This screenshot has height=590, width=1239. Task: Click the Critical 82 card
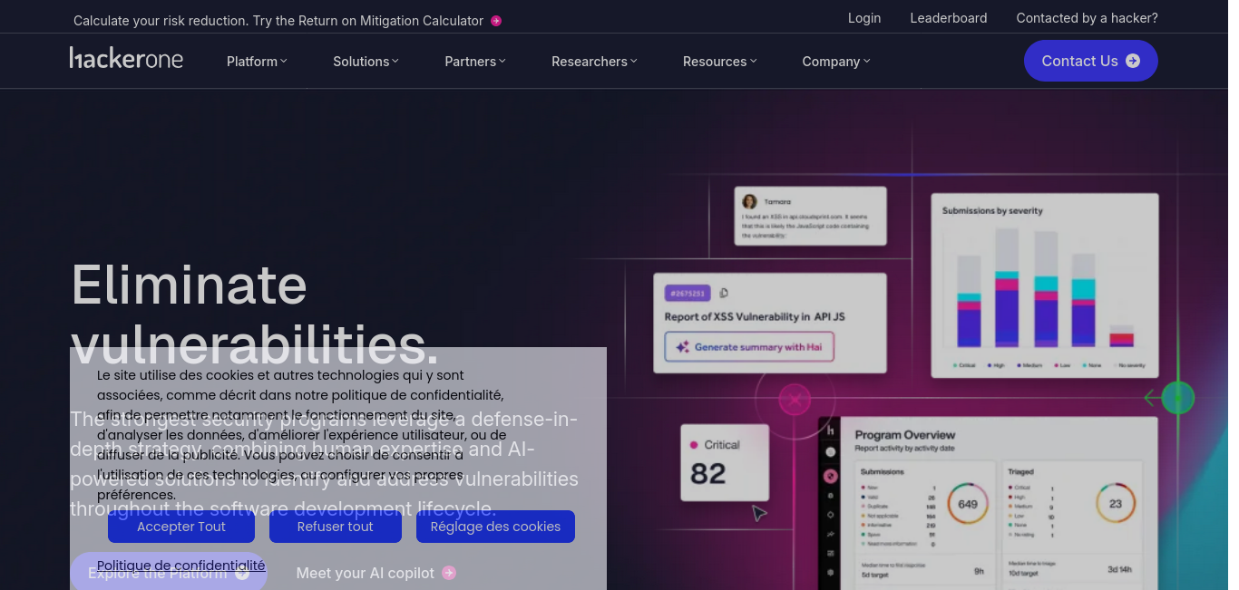tap(725, 462)
